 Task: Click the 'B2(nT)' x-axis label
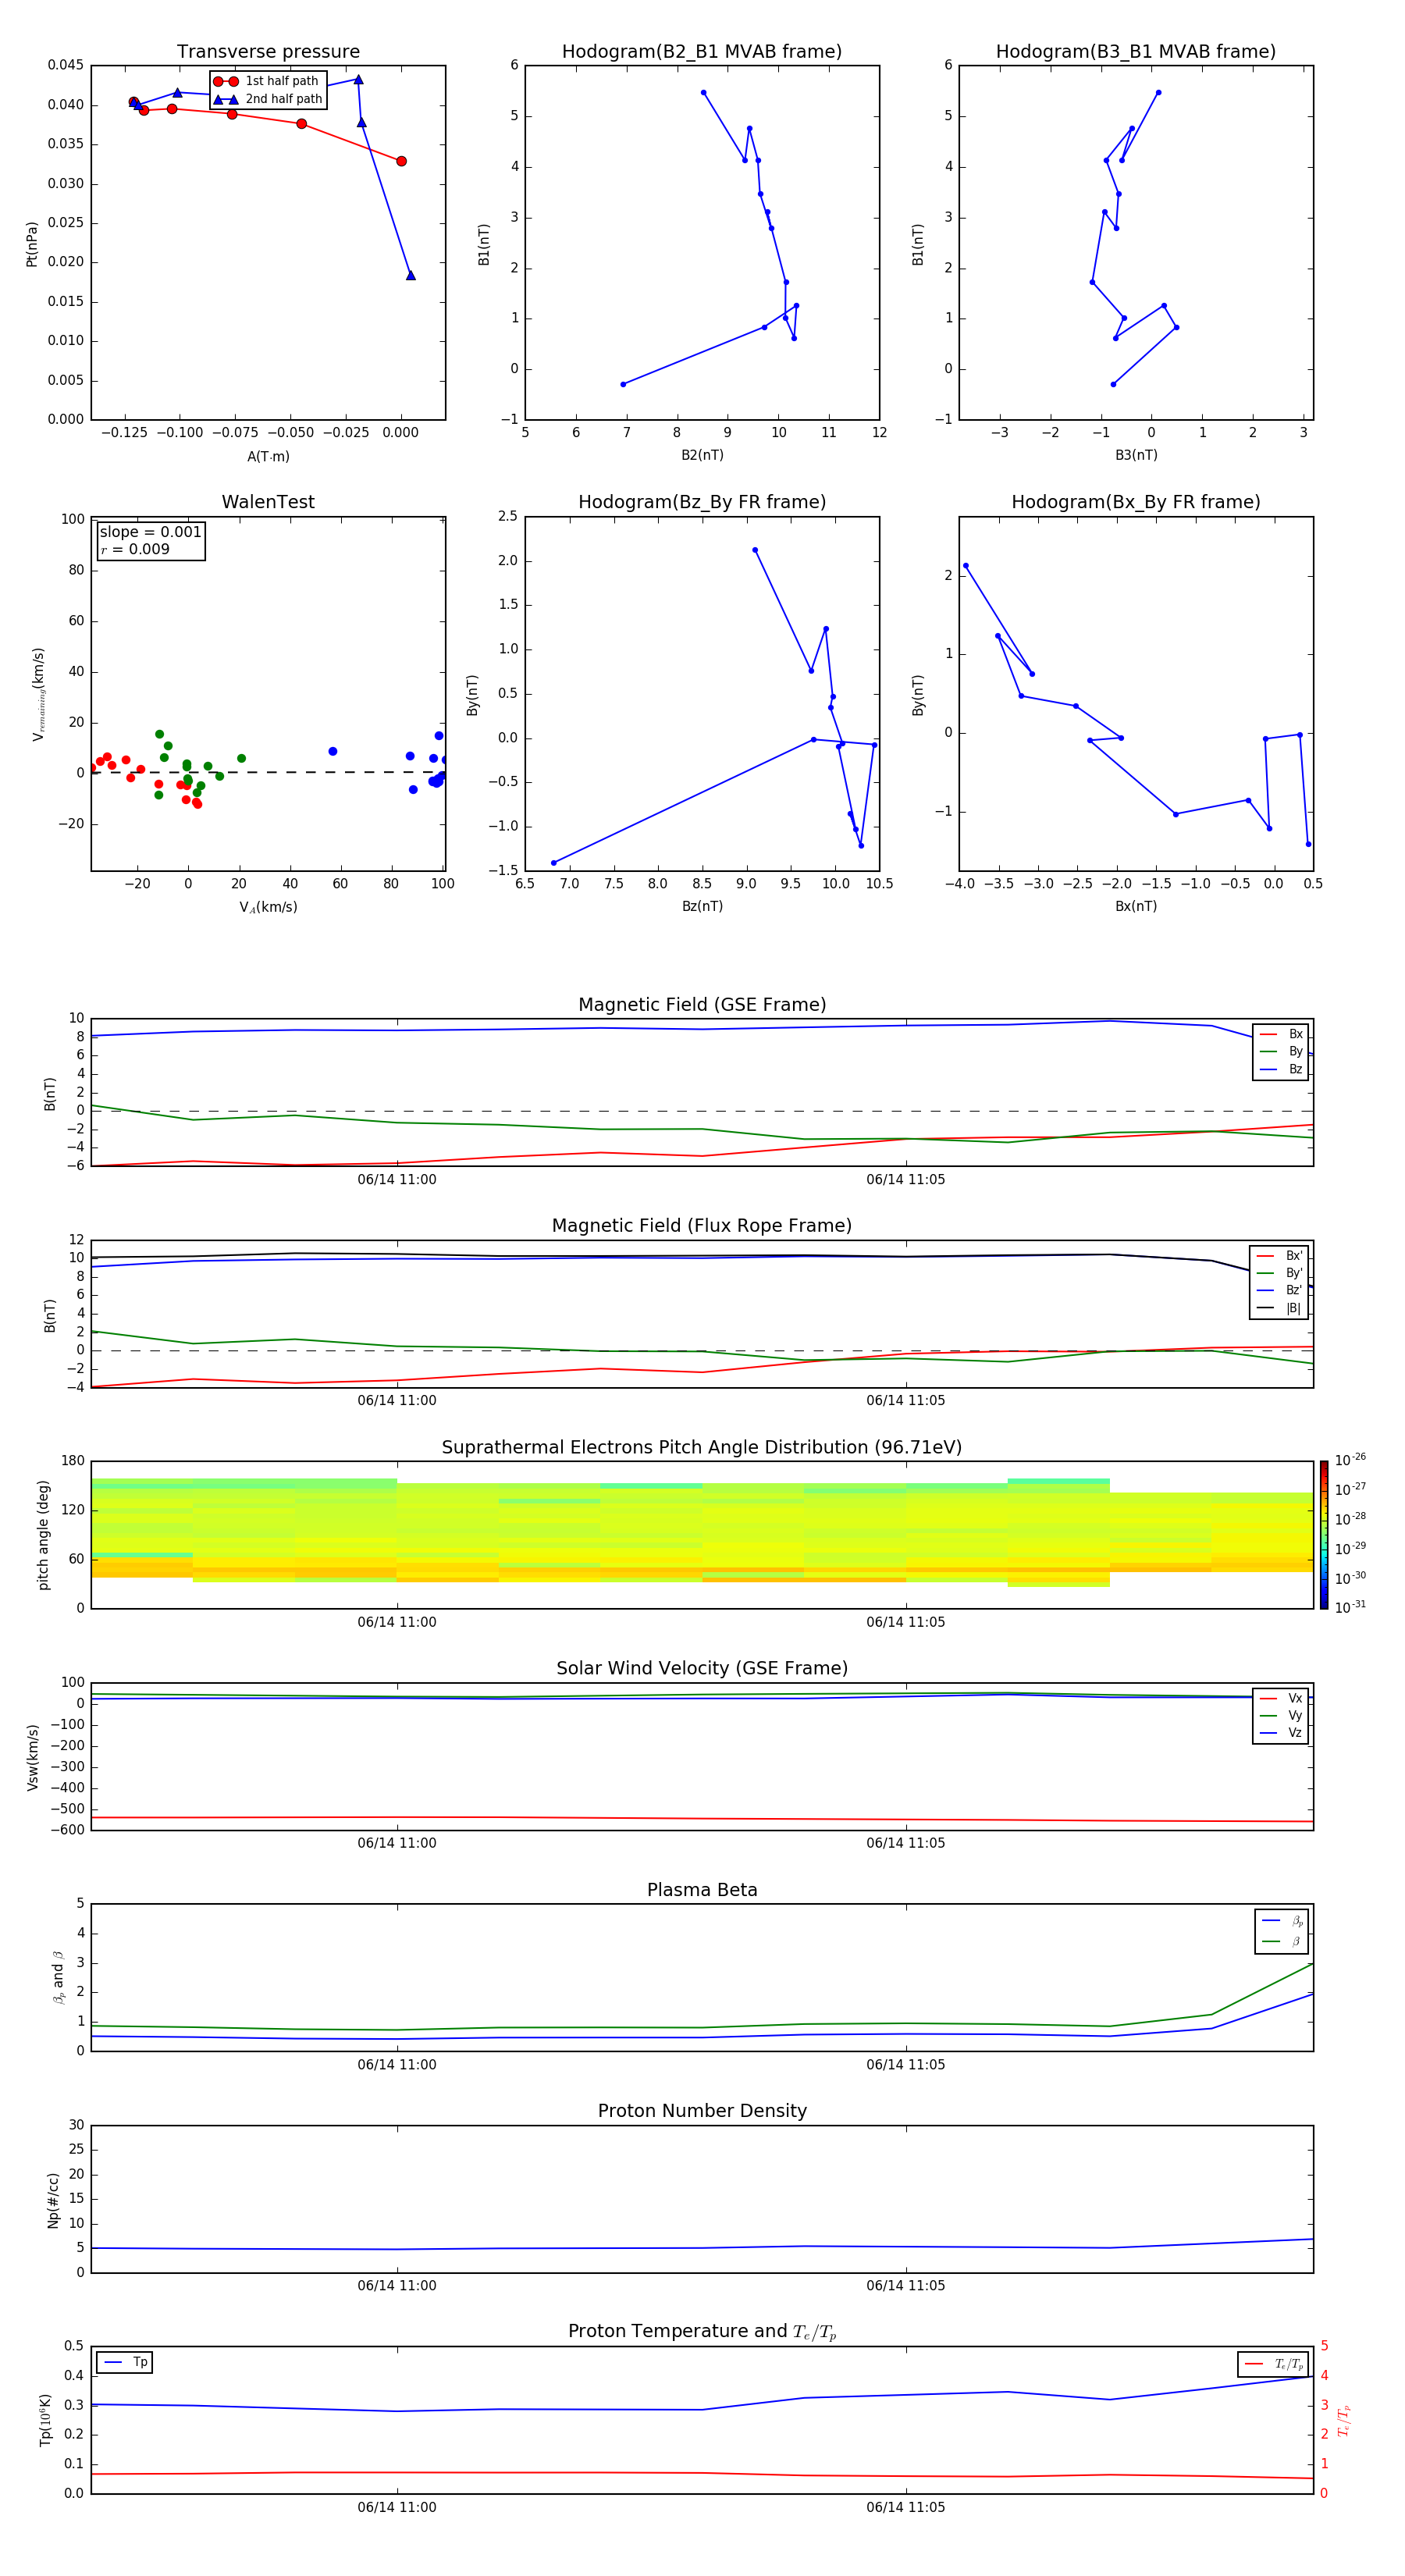coord(702,455)
